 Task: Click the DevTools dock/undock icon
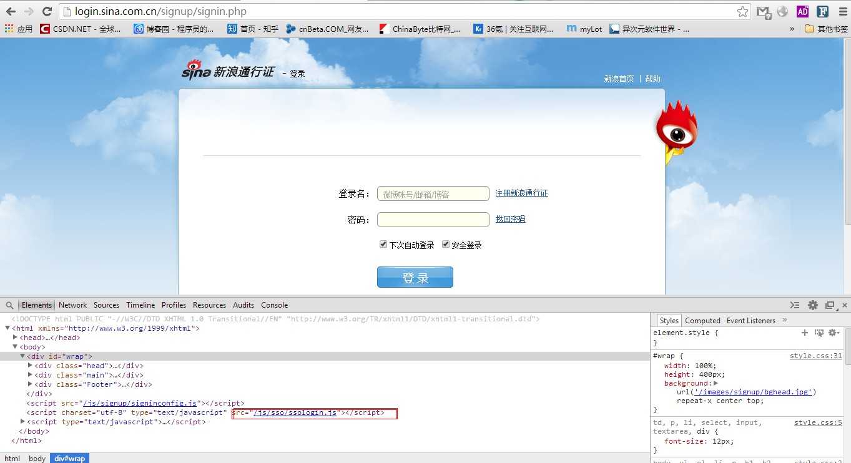(x=830, y=305)
